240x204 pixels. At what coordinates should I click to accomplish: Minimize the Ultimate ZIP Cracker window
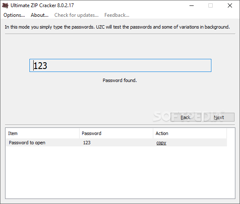(192, 5)
